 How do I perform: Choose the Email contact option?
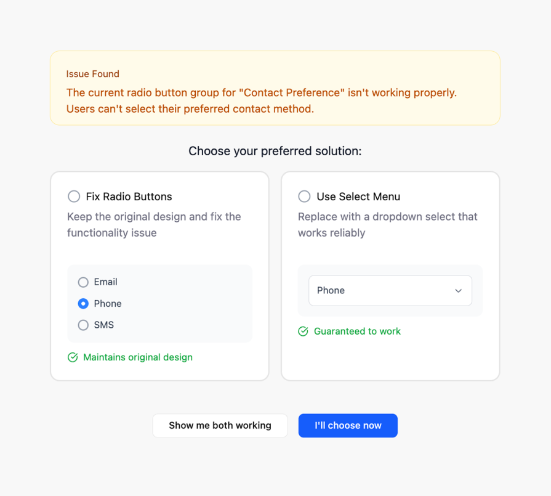[83, 282]
